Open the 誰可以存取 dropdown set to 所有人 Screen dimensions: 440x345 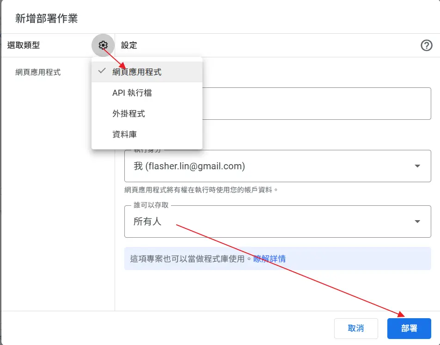click(277, 222)
